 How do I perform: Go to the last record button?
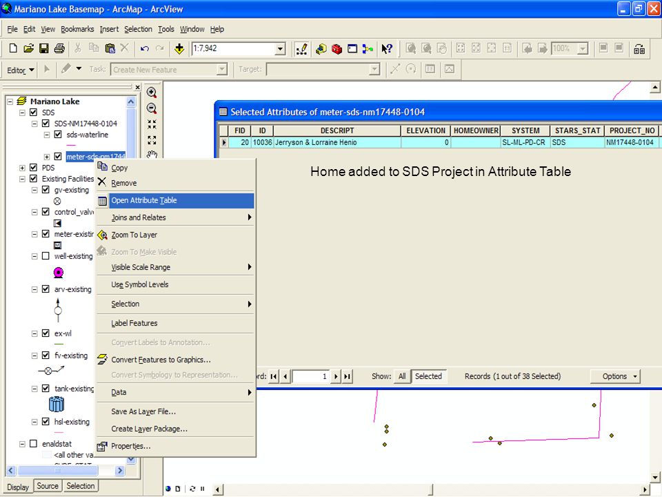coord(347,376)
